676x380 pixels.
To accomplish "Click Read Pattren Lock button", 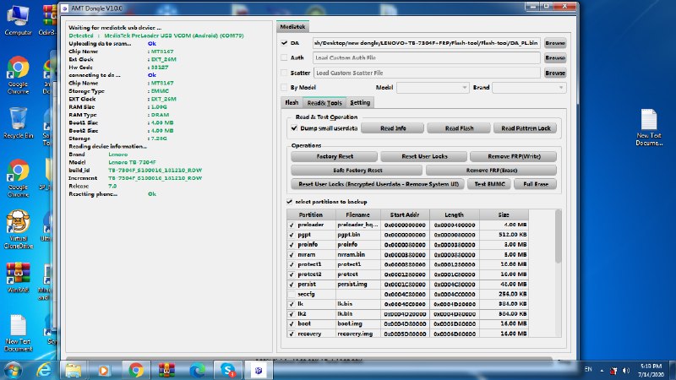I will (x=526, y=128).
